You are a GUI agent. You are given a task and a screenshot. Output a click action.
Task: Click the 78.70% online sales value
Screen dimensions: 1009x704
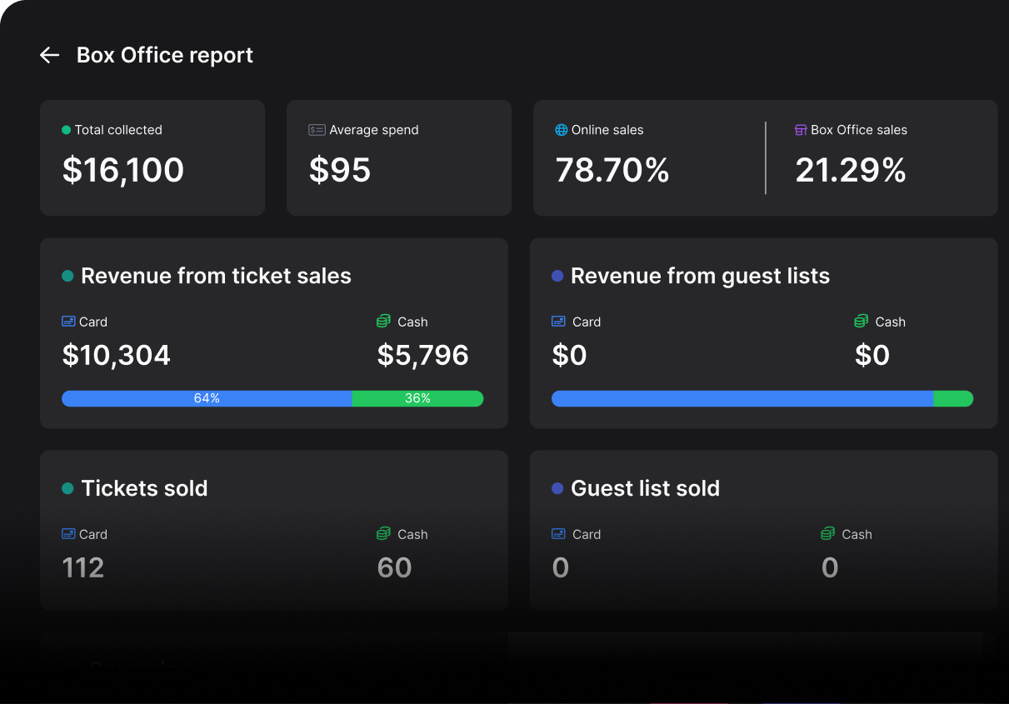pyautogui.click(x=612, y=170)
